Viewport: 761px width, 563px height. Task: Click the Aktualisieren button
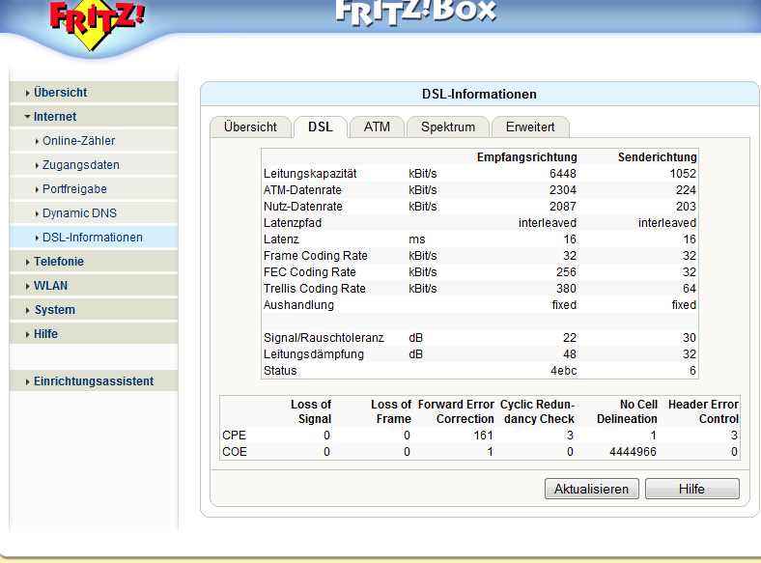[592, 489]
